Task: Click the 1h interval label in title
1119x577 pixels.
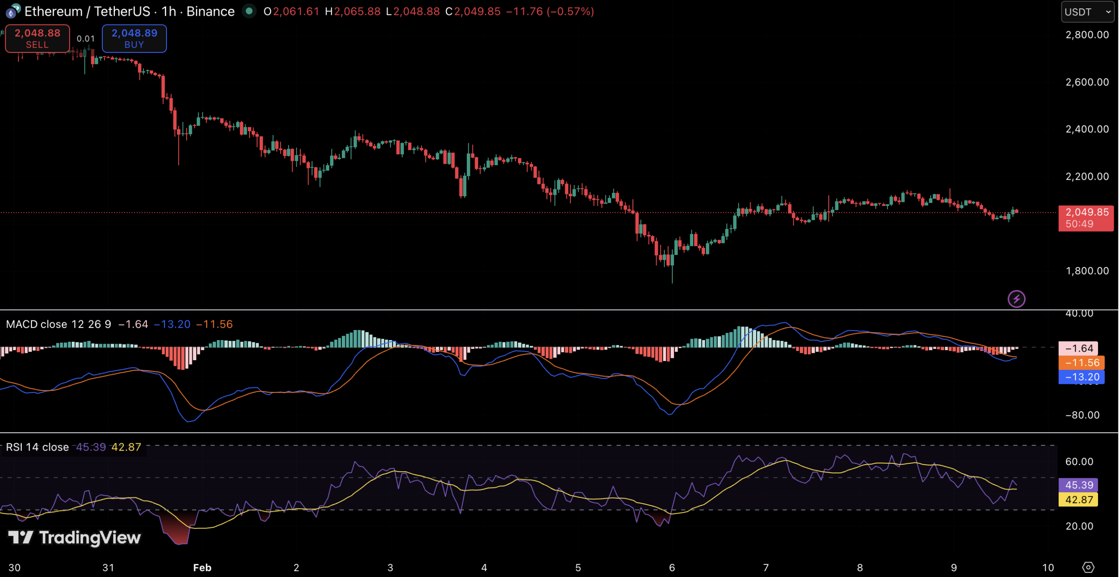Action: 169,11
